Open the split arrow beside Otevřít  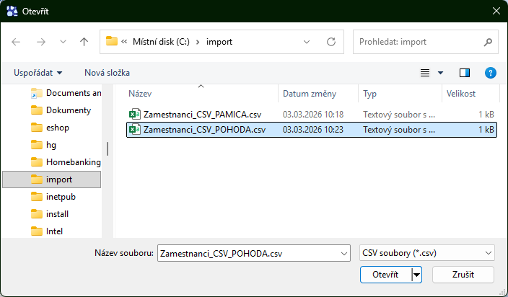click(416, 275)
